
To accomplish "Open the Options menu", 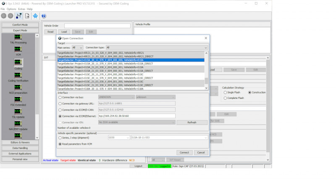I will pos(11,9).
